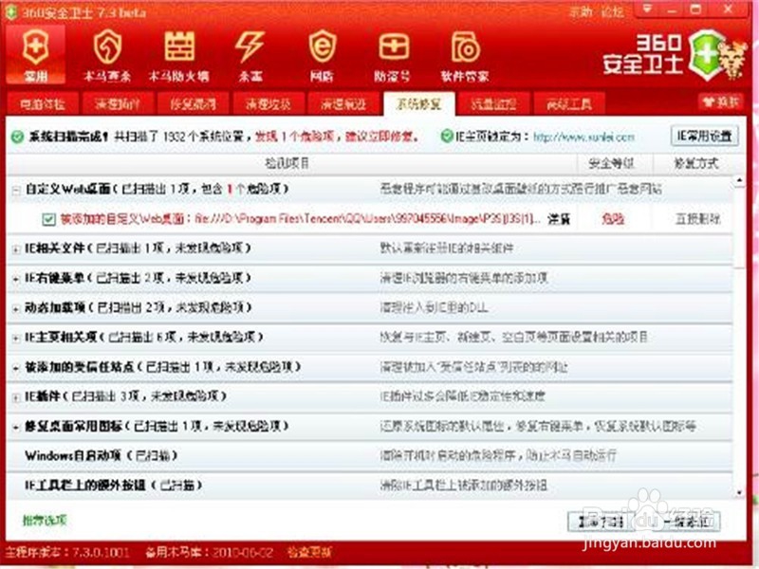Screen dimensions: 759x569
Task: Click the scrollbar down arrow in results list
Action: (x=739, y=492)
